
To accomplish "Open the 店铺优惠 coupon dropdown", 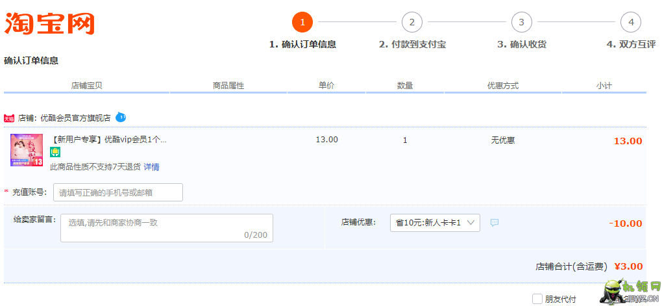I will (435, 223).
